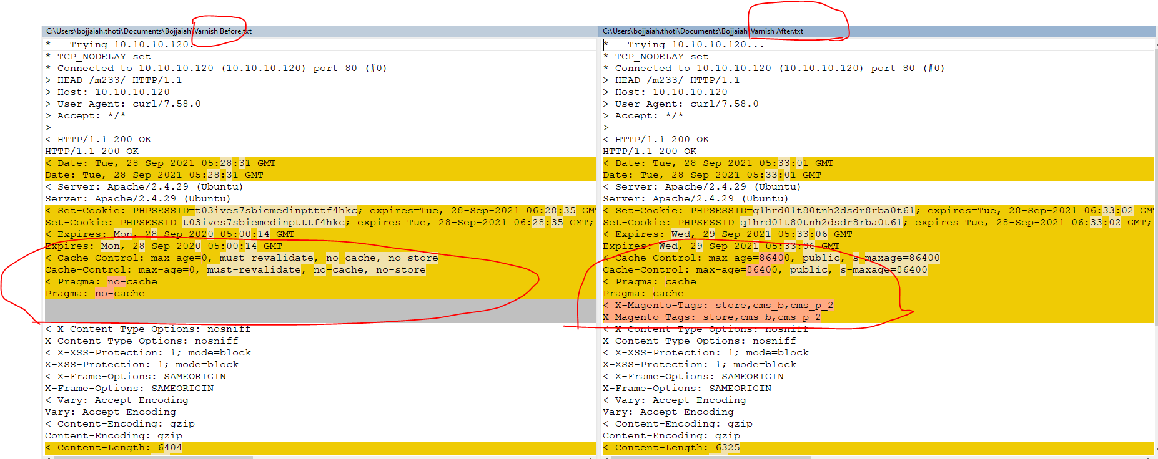The width and height of the screenshot is (1158, 459).
Task: Select the X-Magento-Tags line starting with '<'
Action: (878, 306)
